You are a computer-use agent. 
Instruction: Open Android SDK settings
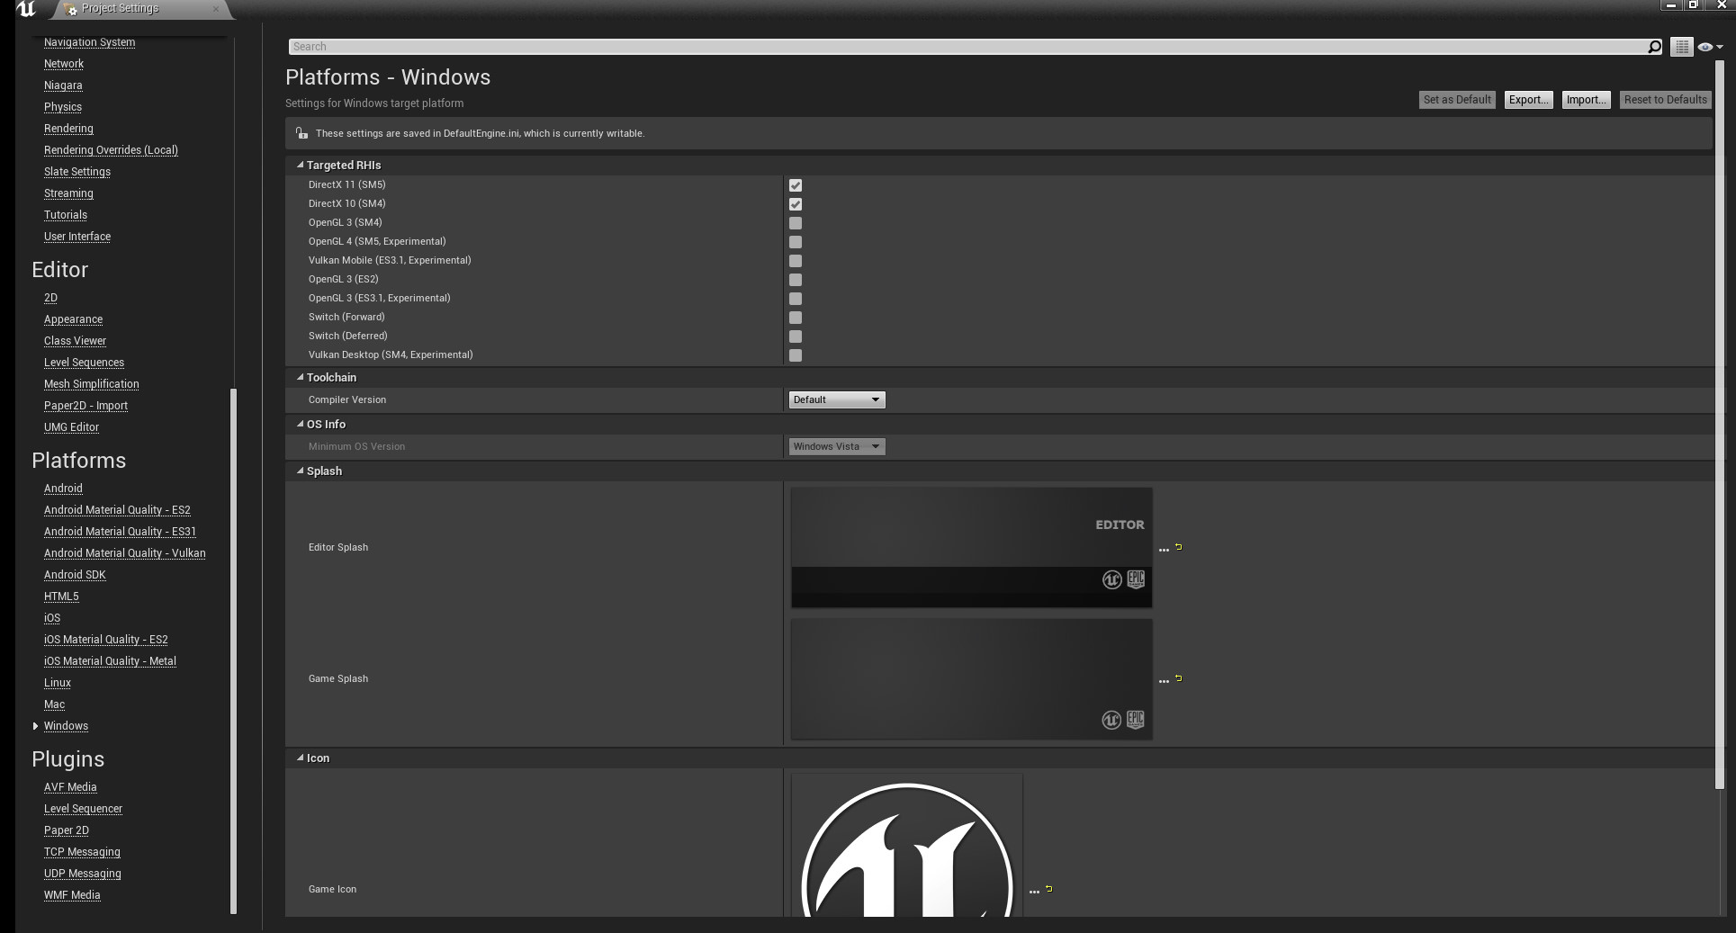pyautogui.click(x=75, y=575)
